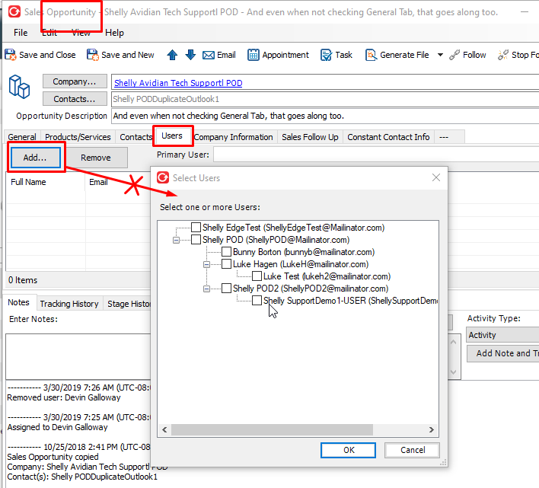Select the Users tab
The height and width of the screenshot is (488, 539).
172,136
